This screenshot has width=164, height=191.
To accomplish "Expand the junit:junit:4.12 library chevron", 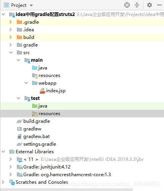I will coord(11,167).
